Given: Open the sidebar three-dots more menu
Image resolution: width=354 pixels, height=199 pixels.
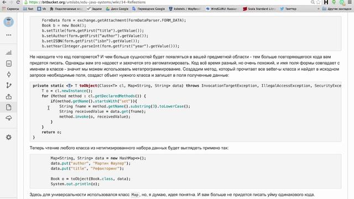Looking at the screenshot, I should 9,35.
